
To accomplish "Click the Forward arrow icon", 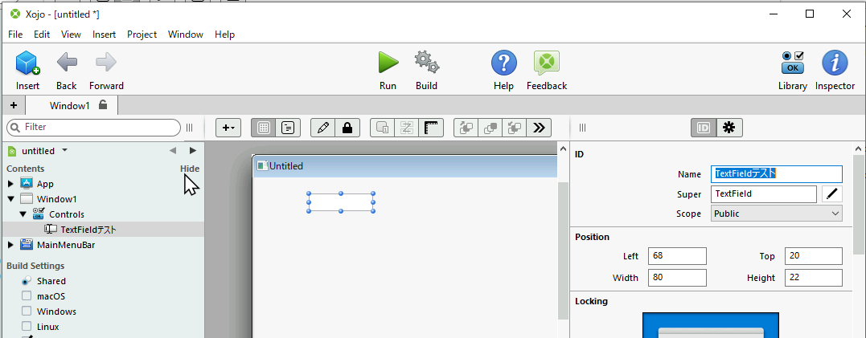I will point(106,63).
